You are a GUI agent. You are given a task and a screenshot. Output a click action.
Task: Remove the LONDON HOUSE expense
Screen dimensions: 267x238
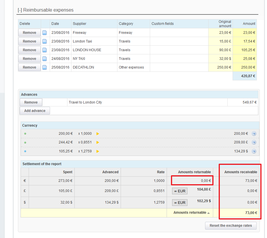pos(30,50)
